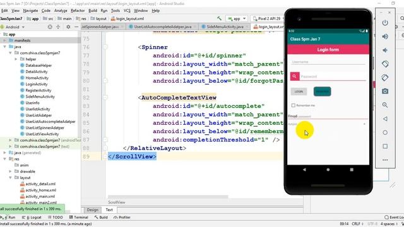Click the autocomplete text field in app

(x=328, y=116)
